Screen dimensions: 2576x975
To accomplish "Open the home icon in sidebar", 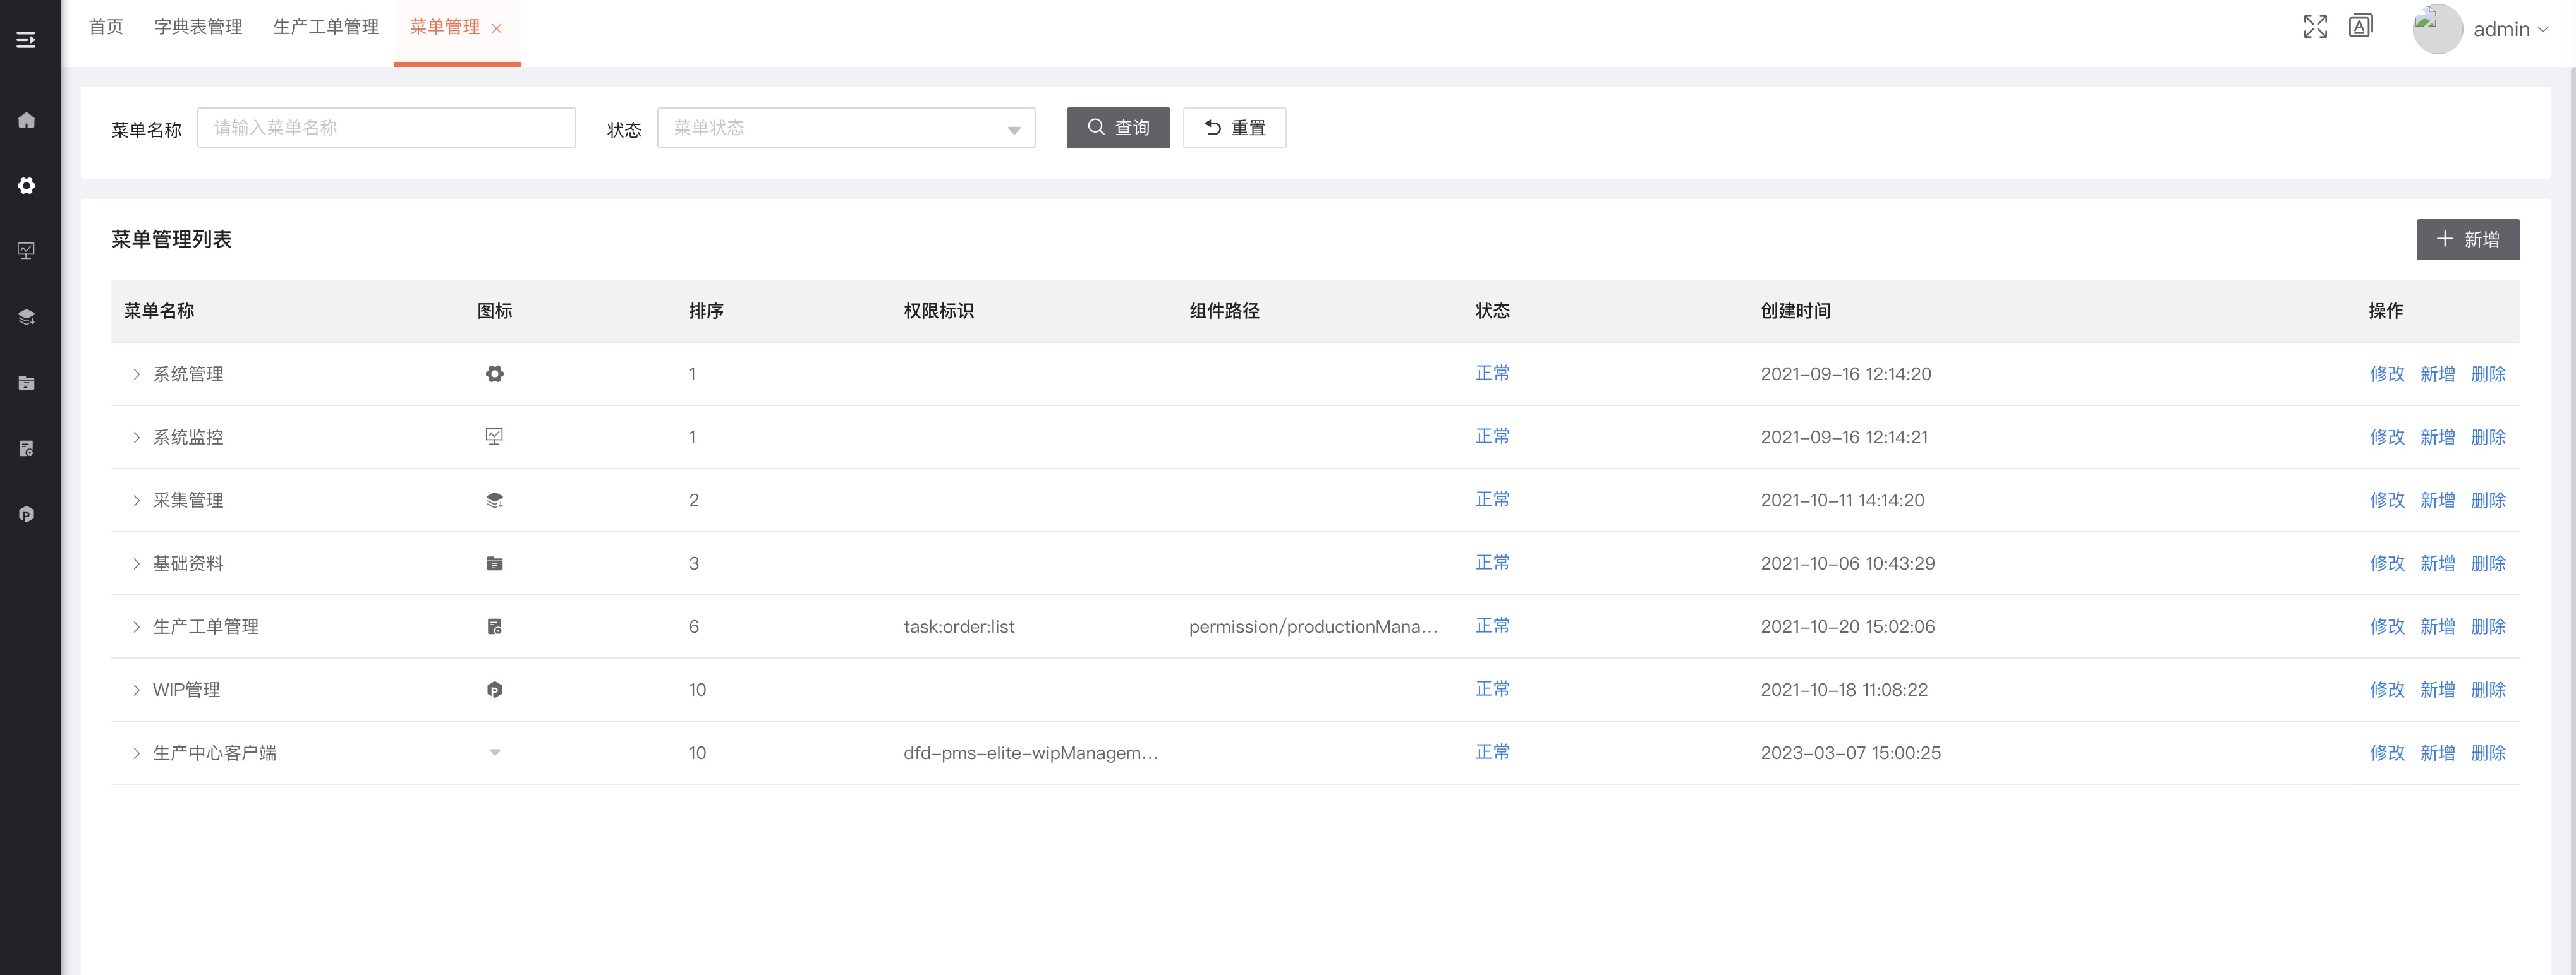I will (x=27, y=120).
